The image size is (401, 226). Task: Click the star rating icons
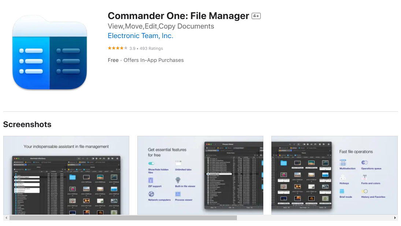tap(118, 48)
